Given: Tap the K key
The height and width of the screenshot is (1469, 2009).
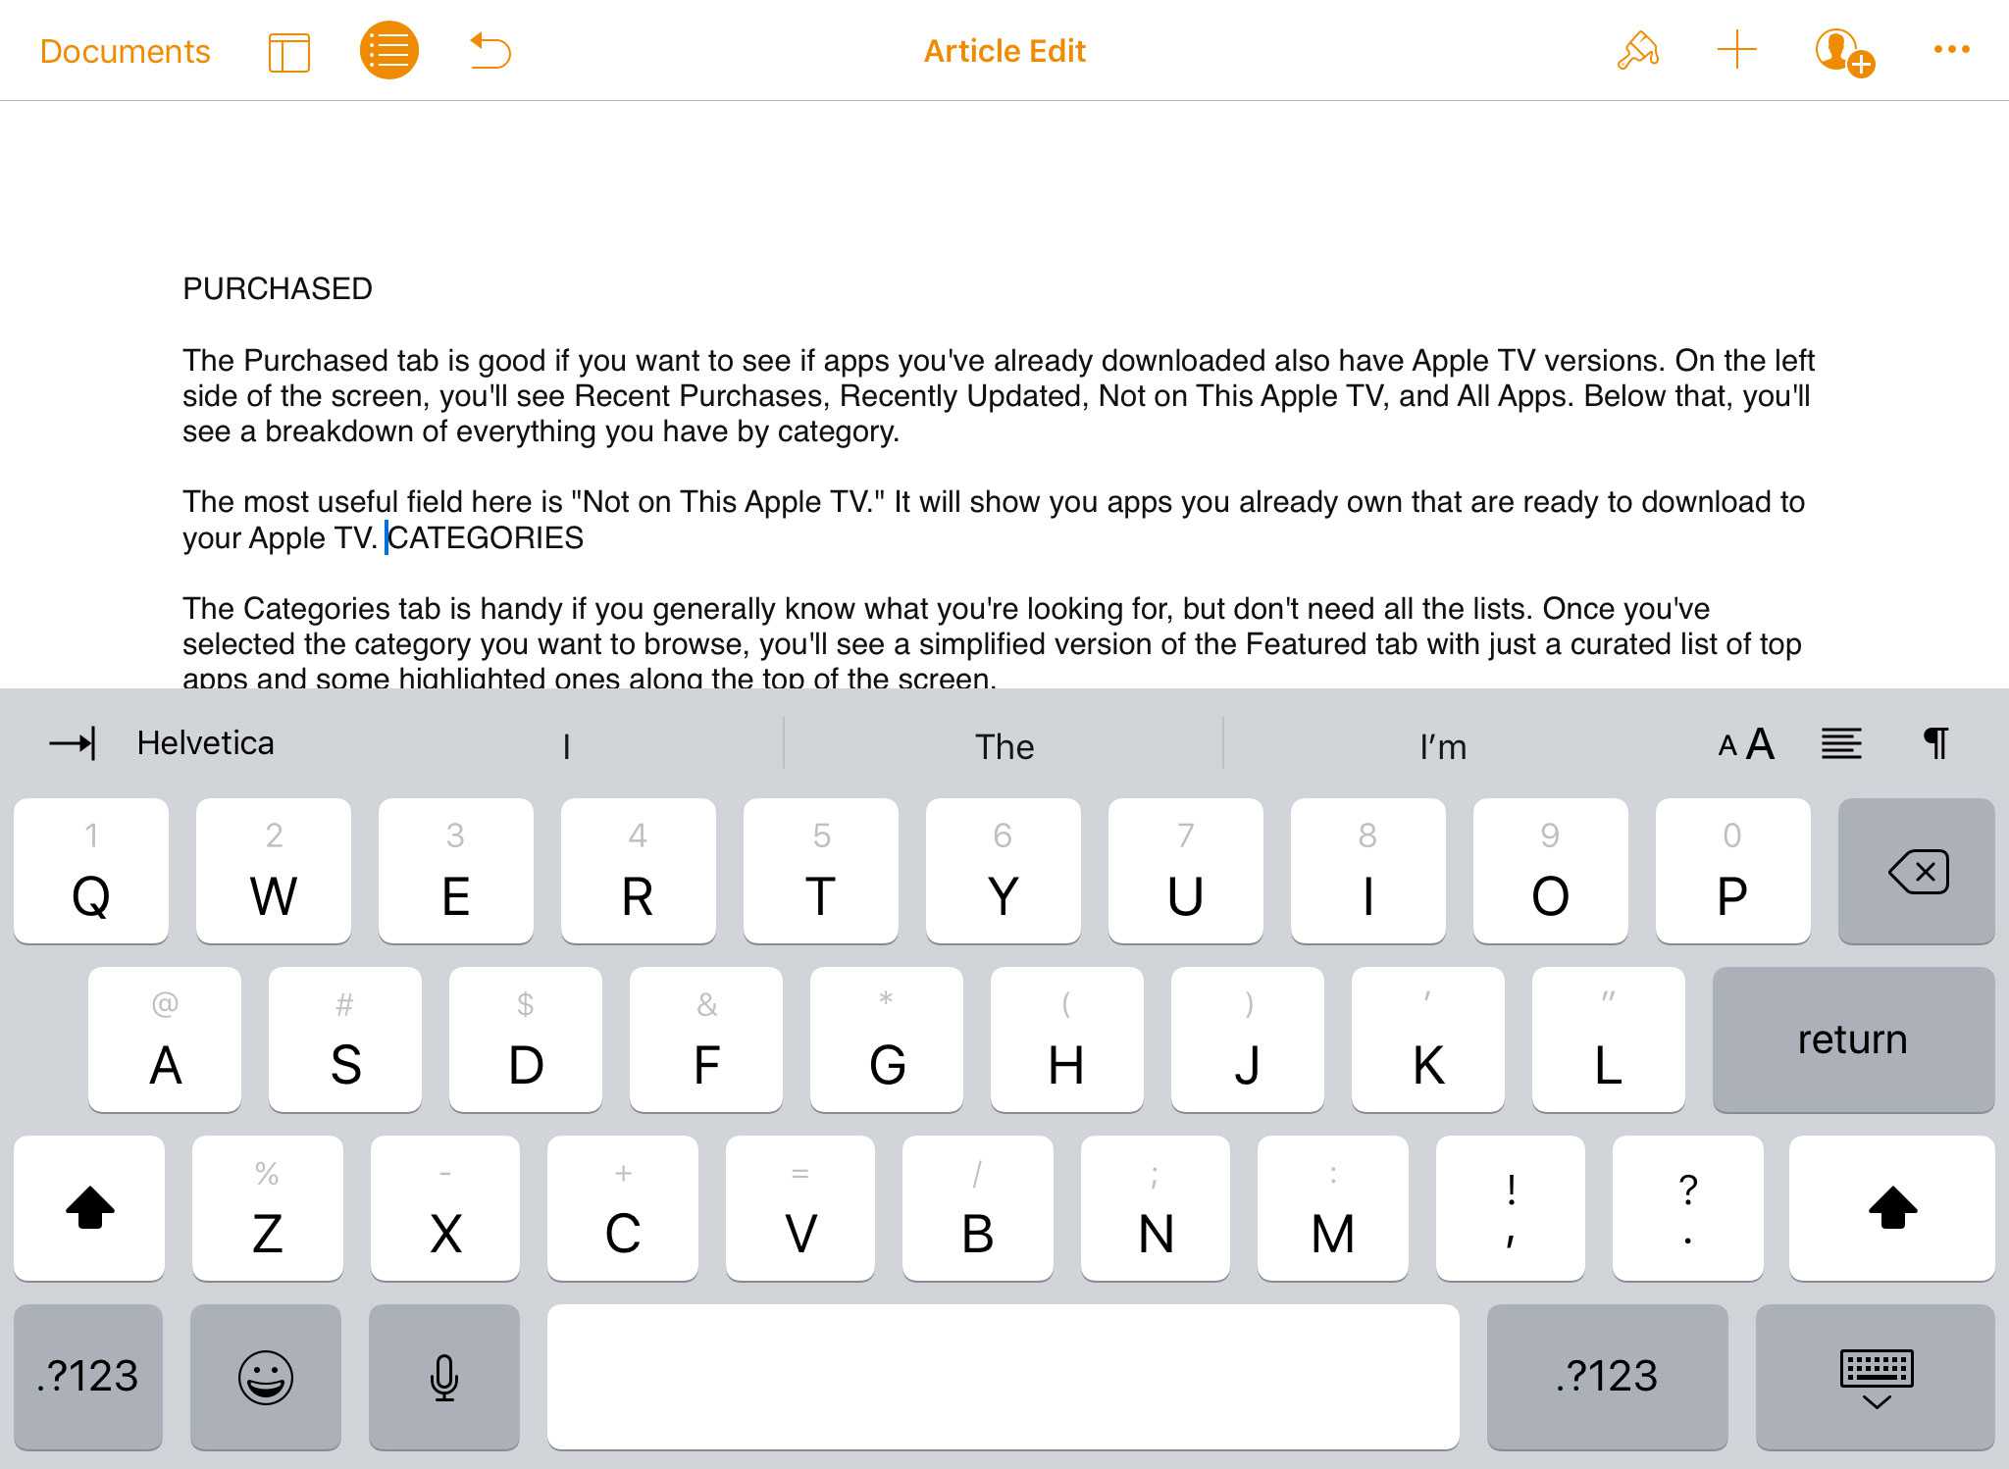Looking at the screenshot, I should coord(1428,1039).
